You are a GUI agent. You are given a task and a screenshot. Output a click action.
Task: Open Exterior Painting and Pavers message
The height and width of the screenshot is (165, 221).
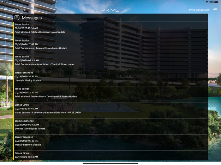[x=110, y=126]
